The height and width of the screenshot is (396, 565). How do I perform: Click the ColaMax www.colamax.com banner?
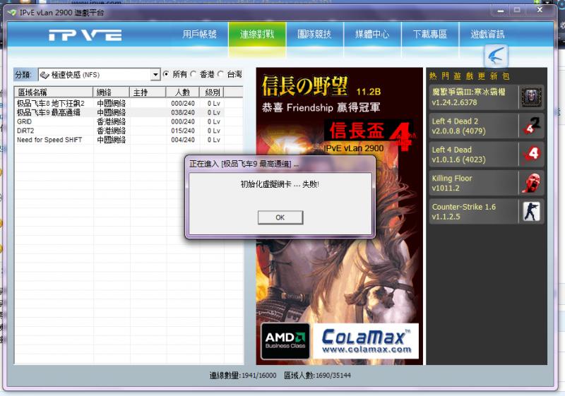366,340
